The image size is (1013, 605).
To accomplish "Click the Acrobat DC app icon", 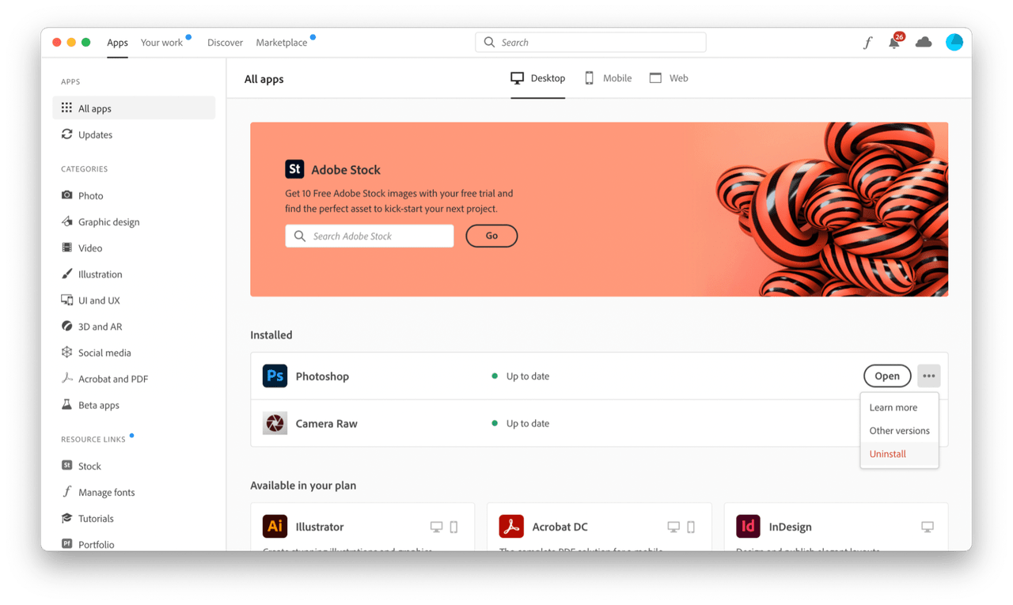I will 511,526.
